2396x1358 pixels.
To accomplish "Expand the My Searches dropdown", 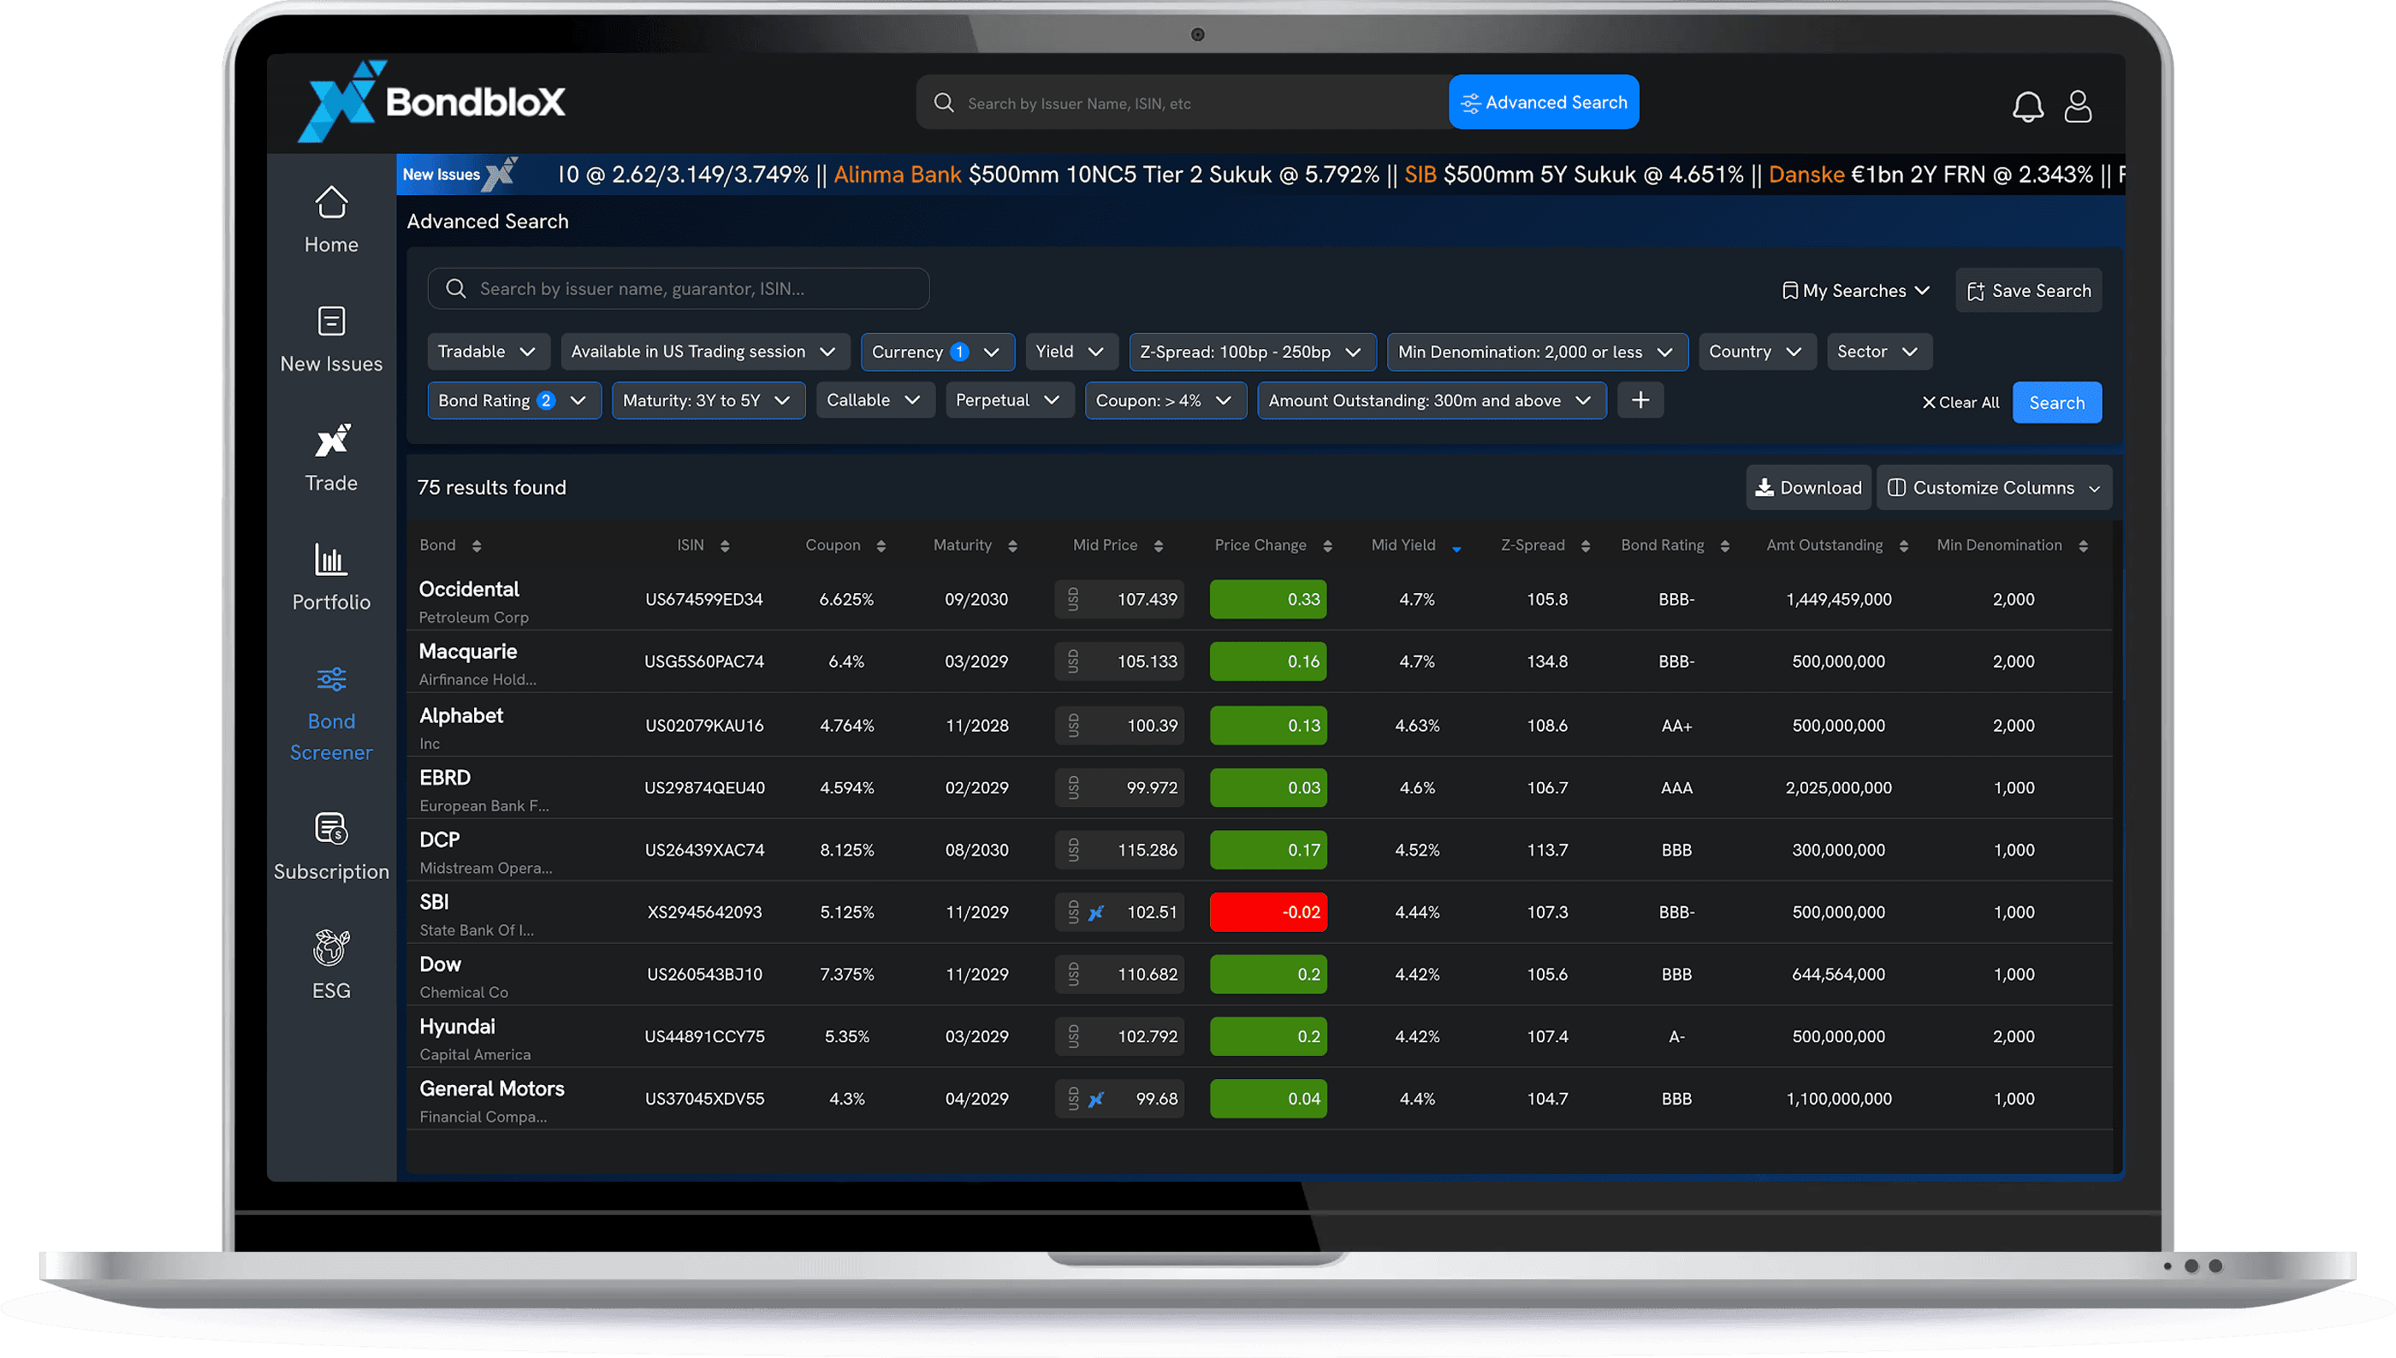I will (x=1854, y=291).
